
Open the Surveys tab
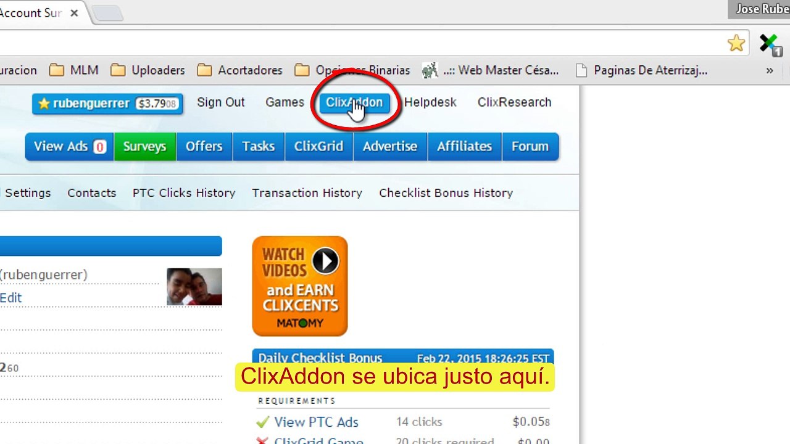coord(144,147)
